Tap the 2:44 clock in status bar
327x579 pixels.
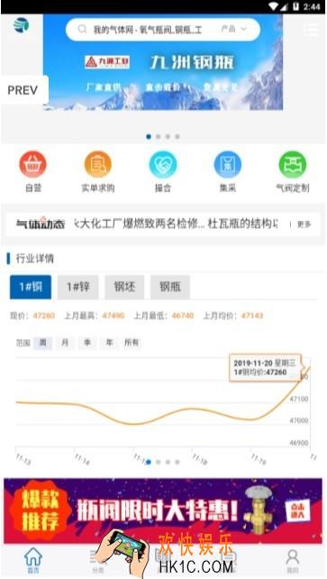tap(312, 7)
